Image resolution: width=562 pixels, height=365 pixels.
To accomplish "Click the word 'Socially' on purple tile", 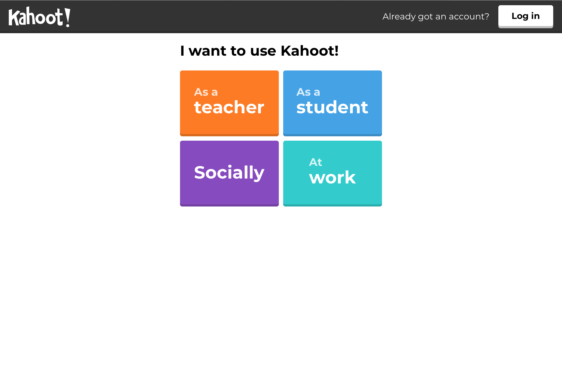I will (229, 172).
